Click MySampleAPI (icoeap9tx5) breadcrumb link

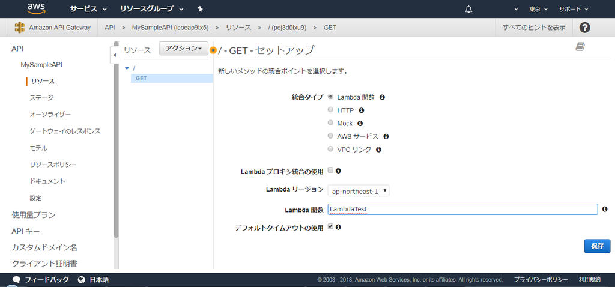(x=171, y=28)
